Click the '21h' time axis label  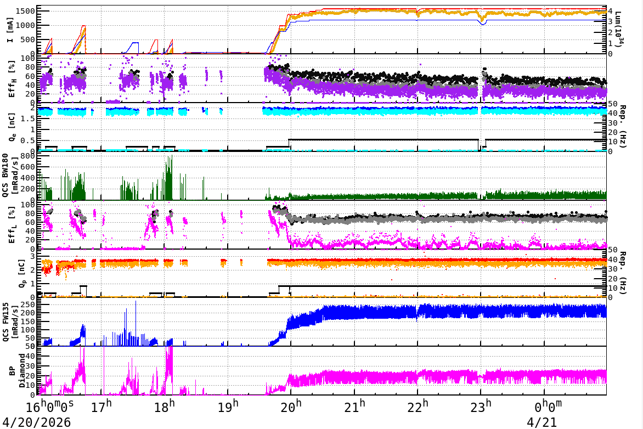point(355,407)
